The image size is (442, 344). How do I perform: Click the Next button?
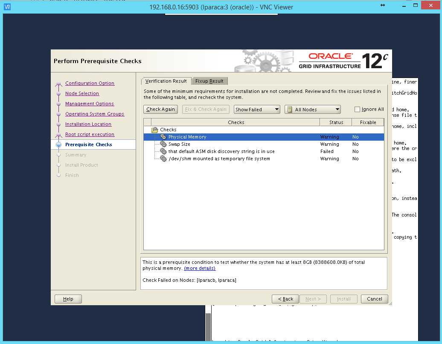pyautogui.click(x=313, y=299)
